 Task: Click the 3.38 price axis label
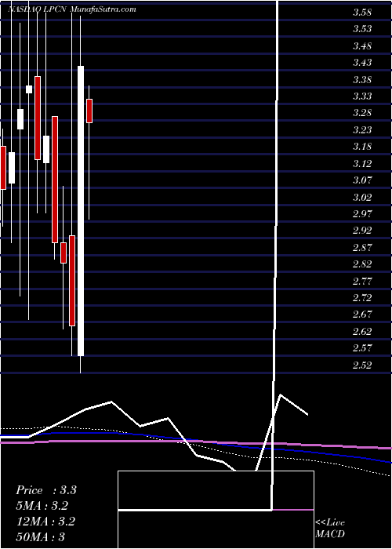(x=362, y=79)
